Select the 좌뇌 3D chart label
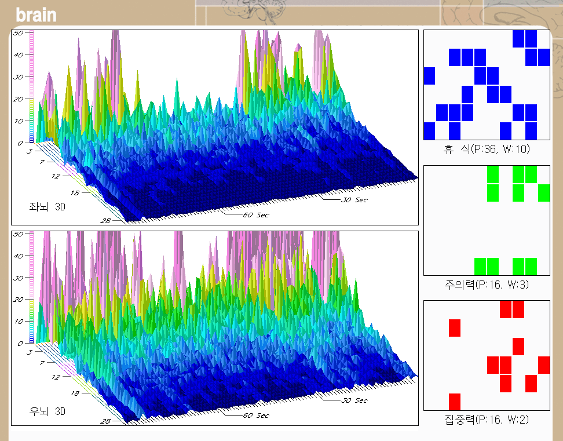The width and height of the screenshot is (563, 441). (47, 206)
